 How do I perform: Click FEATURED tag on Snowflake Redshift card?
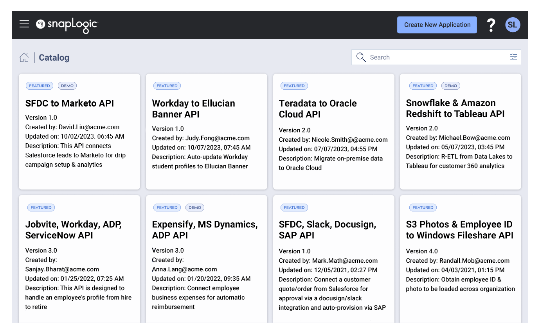point(423,86)
